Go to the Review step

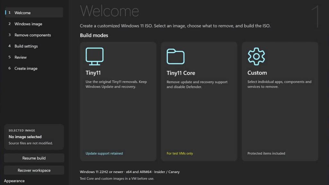pyautogui.click(x=34, y=57)
